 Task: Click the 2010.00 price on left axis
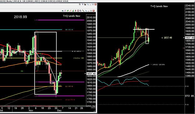click(91, 17)
